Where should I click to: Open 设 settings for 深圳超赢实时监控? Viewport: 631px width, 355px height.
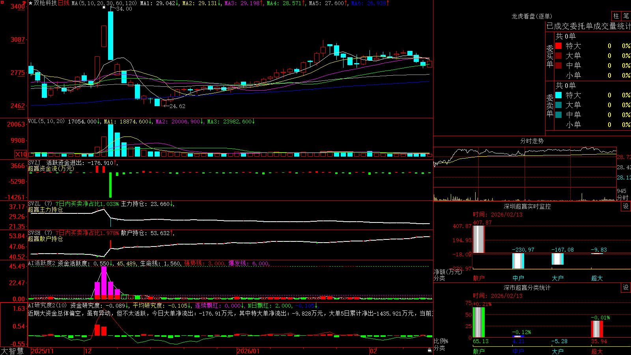coord(626,206)
